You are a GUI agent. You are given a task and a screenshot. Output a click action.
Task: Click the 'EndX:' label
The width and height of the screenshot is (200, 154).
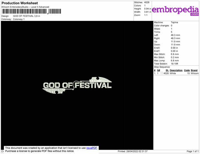coord(157,48)
